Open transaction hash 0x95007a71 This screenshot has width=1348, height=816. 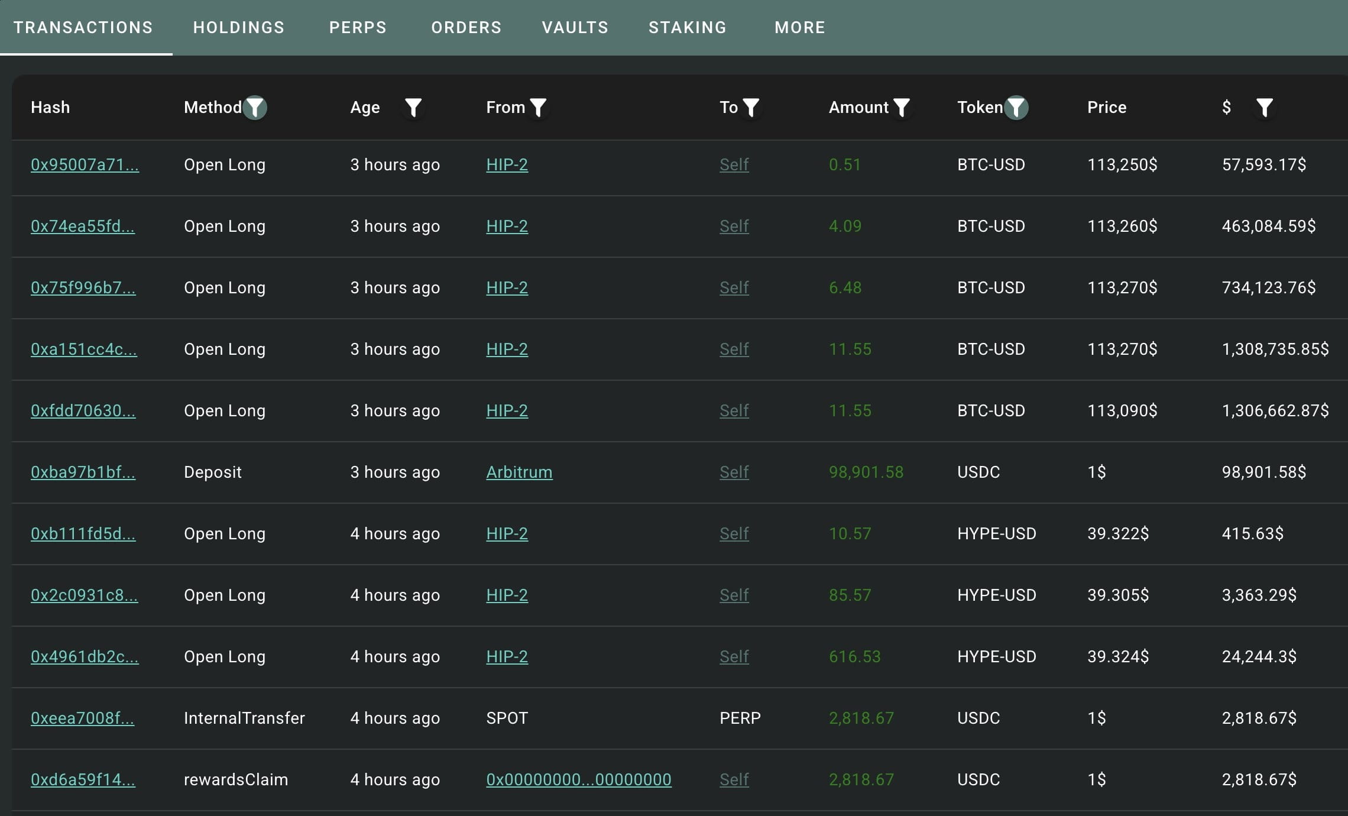point(85,165)
